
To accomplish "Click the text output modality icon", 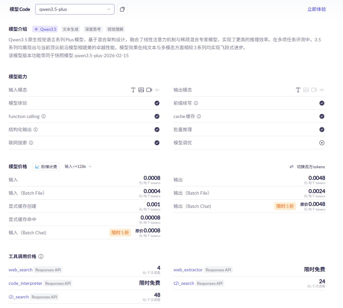I will click(298, 90).
